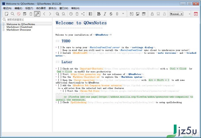Select the Markdown Cheatsheet note
This screenshot has width=201, height=138.
pyautogui.click(x=27, y=27)
